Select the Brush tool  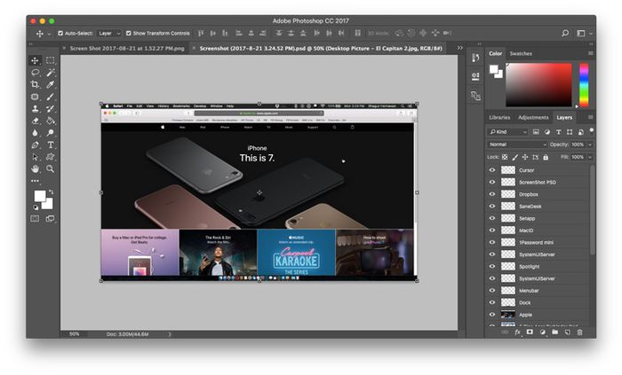(50, 97)
